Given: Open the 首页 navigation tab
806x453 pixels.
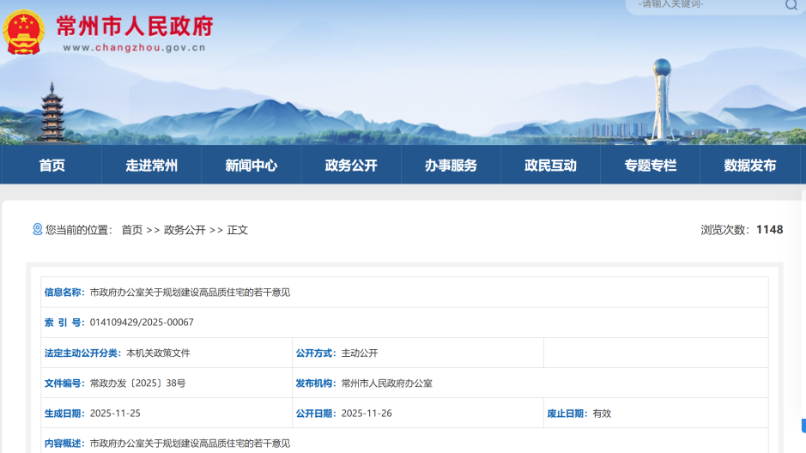Looking at the screenshot, I should pyautogui.click(x=52, y=166).
